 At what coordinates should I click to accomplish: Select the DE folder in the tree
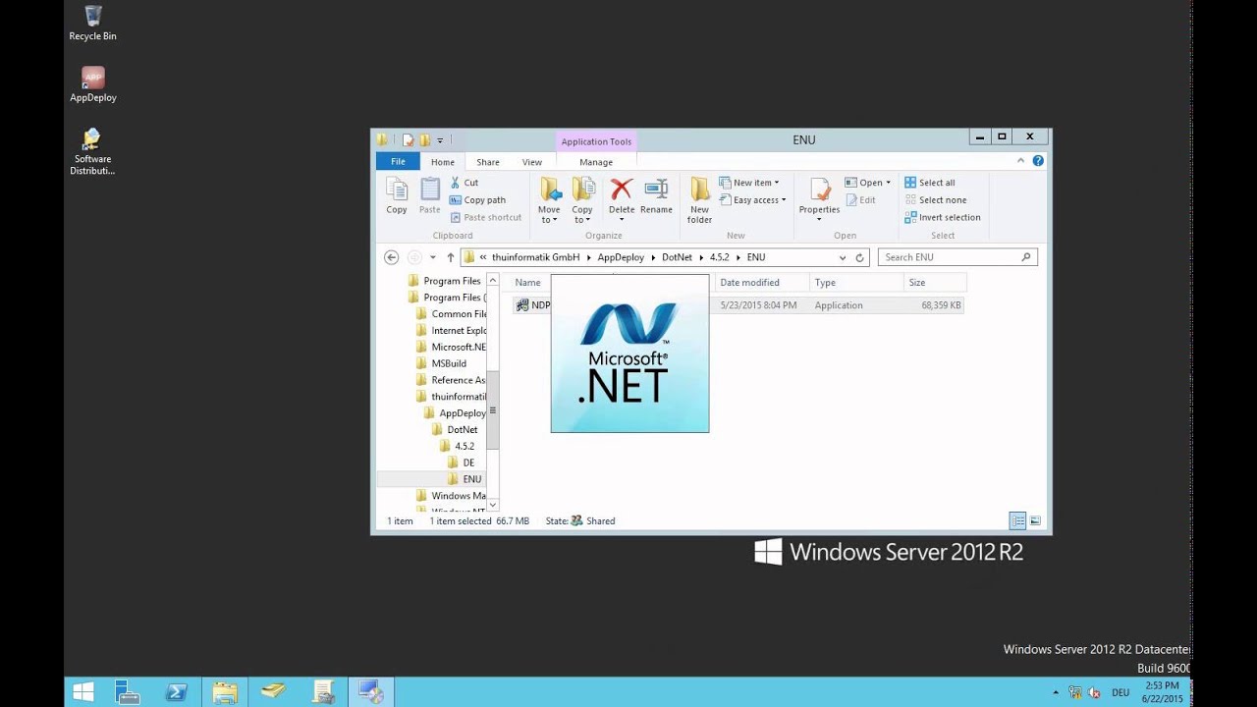(x=461, y=462)
